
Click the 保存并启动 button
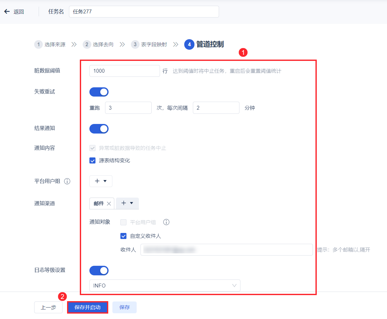(87, 308)
